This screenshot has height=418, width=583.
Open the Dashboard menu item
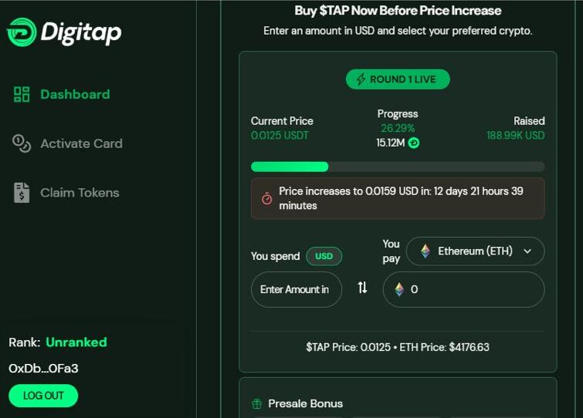pyautogui.click(x=62, y=94)
